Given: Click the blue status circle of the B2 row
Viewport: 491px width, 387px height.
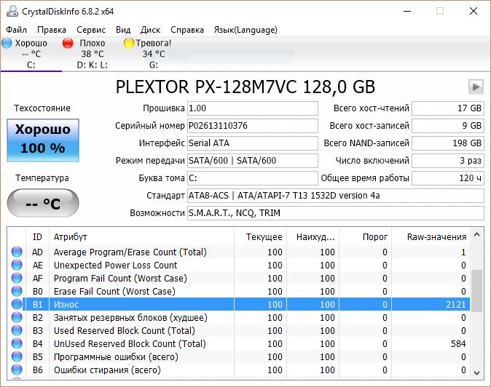Looking at the screenshot, I should click(17, 317).
